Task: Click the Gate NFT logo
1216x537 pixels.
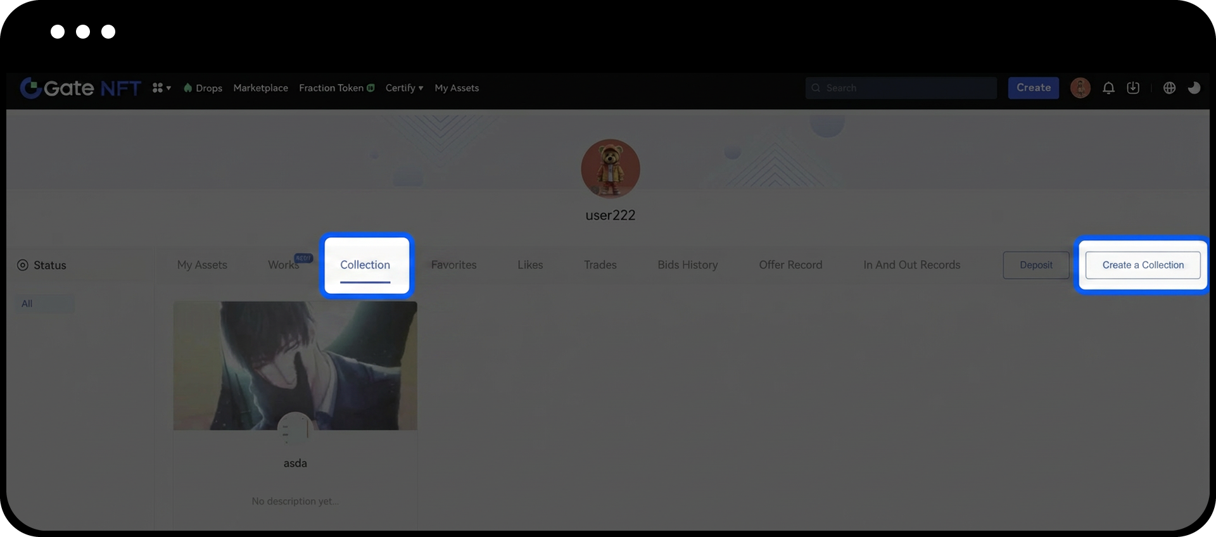Action: click(80, 88)
